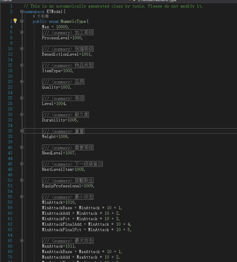This screenshot has height=262, width=237.
Task: Open the Game project dropdown
Action: tap(65, 1)
